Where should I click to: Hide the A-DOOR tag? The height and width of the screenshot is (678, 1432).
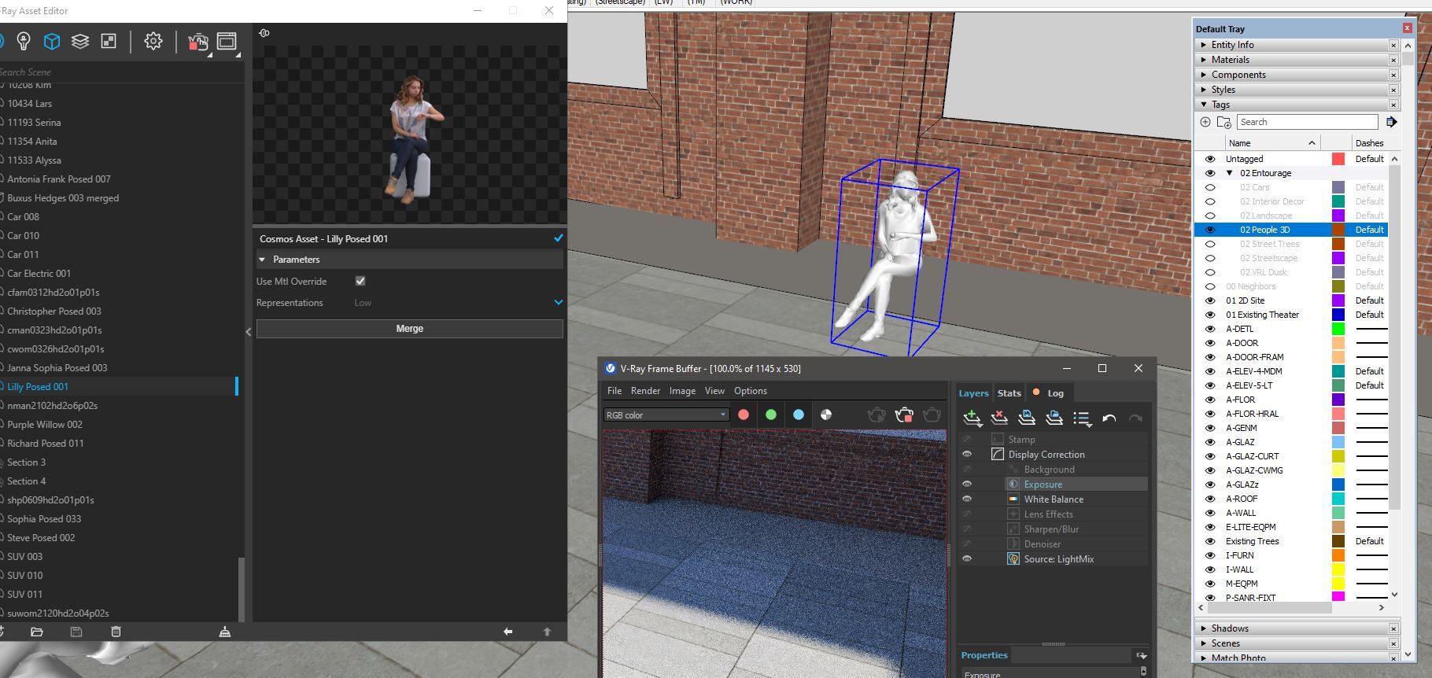click(1210, 343)
